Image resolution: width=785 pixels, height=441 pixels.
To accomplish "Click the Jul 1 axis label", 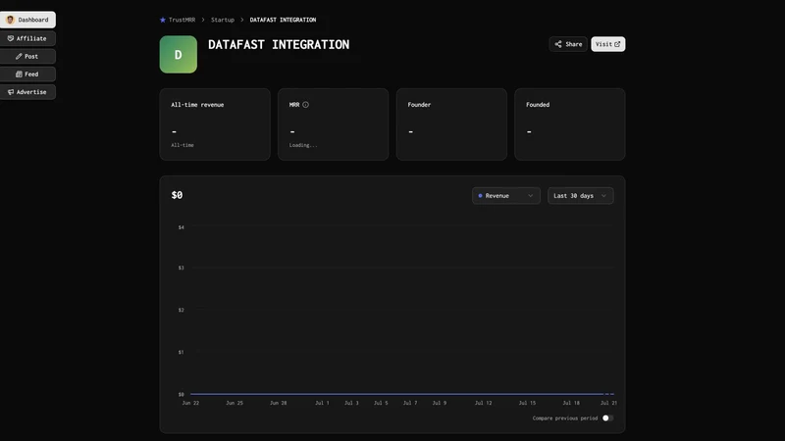I will pos(322,403).
